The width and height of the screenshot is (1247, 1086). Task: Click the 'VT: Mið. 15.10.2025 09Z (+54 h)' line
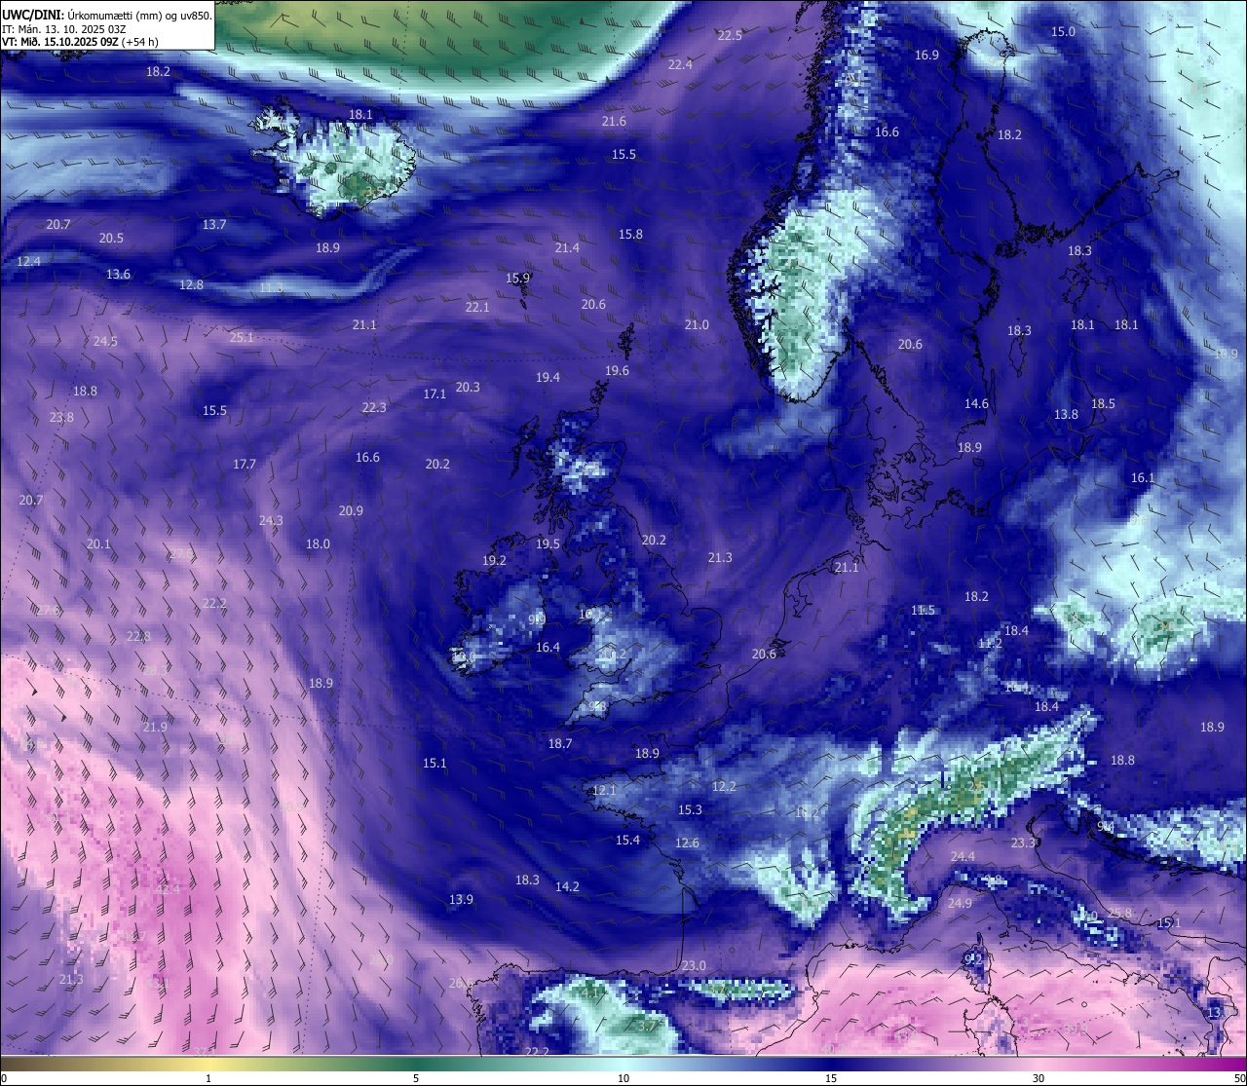[x=80, y=42]
